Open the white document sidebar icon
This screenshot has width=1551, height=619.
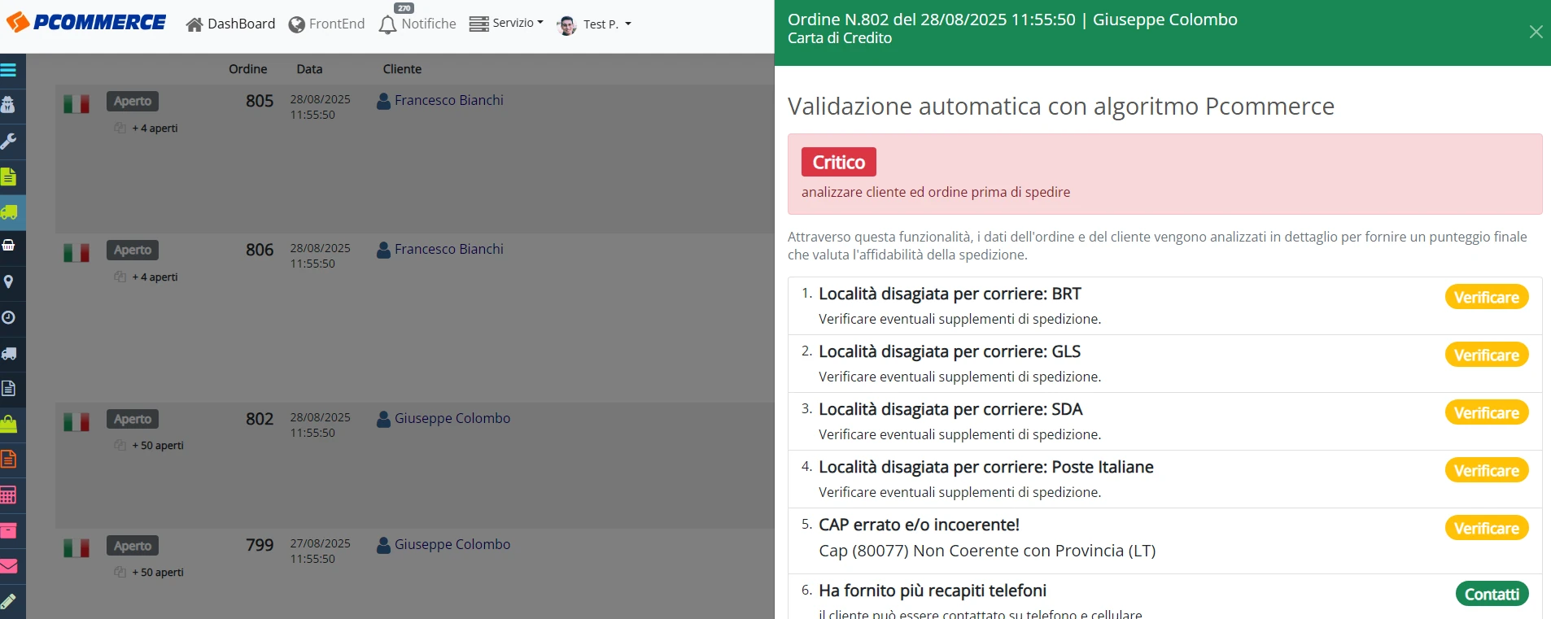click(8, 388)
